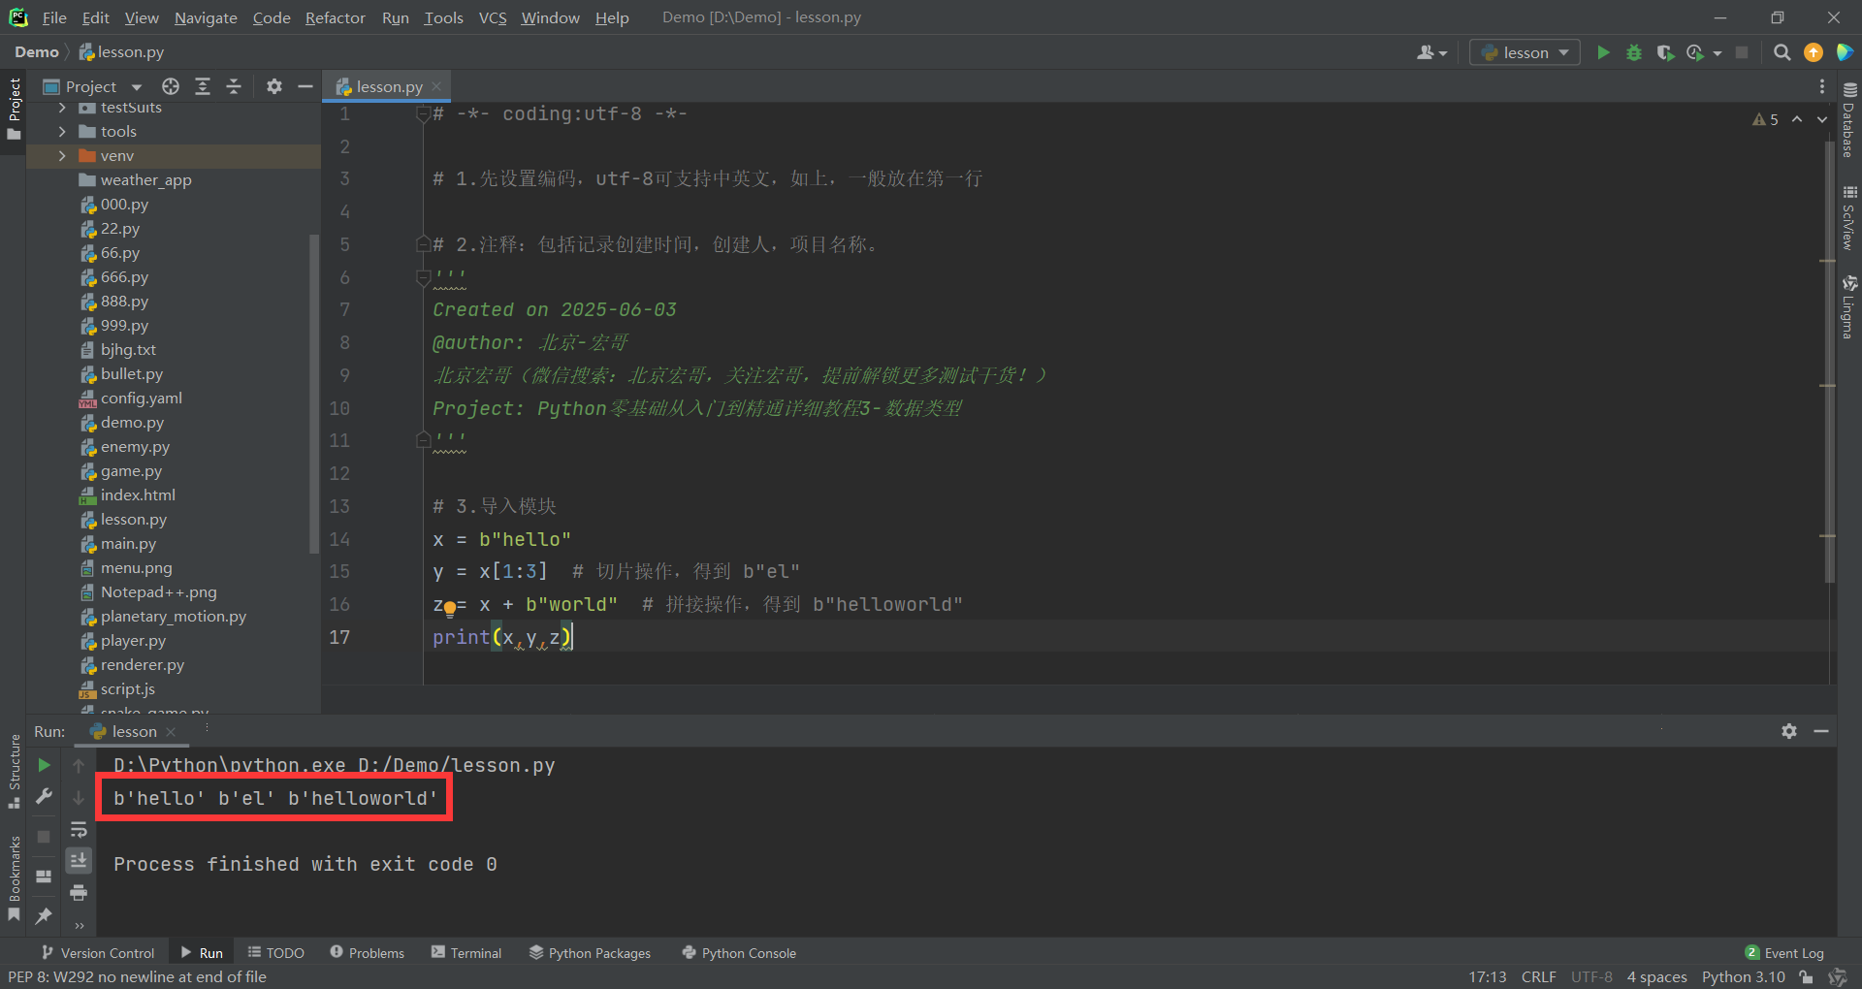1862x989 pixels.
Task: Pin the lesson Run tab
Action: click(44, 915)
